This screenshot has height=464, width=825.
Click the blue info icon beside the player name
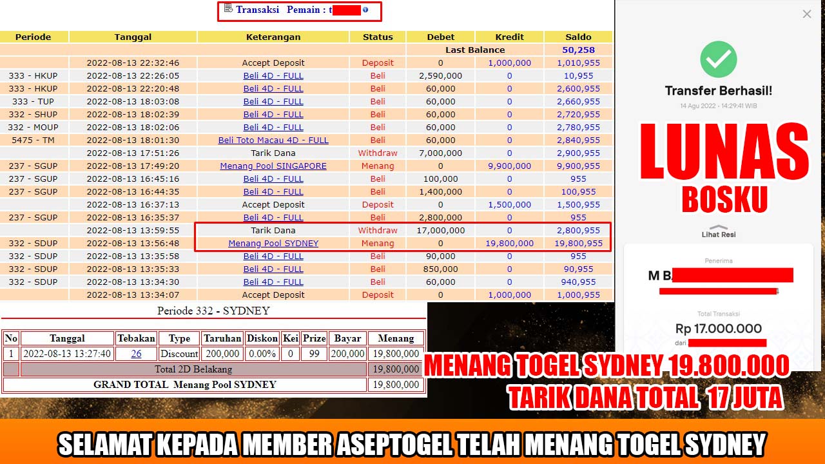[365, 9]
